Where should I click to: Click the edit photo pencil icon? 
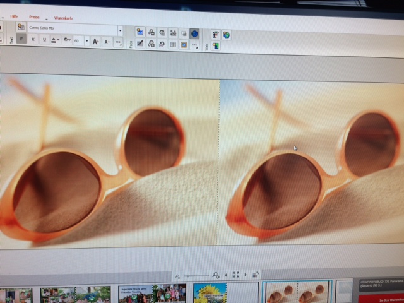click(x=140, y=44)
